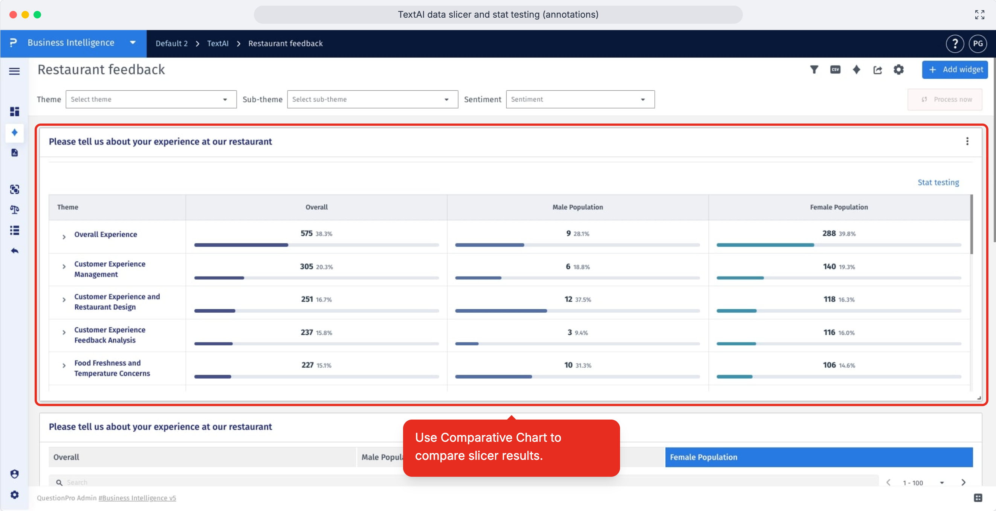Viewport: 996px width, 511px height.
Task: Expand Food Freshness and Temperature Concerns row
Action: (x=64, y=365)
